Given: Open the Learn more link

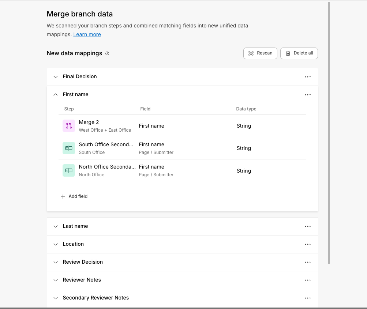Looking at the screenshot, I should 87,34.
